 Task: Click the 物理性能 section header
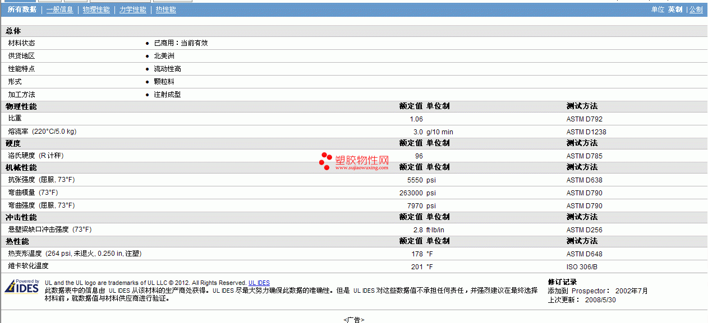point(21,106)
